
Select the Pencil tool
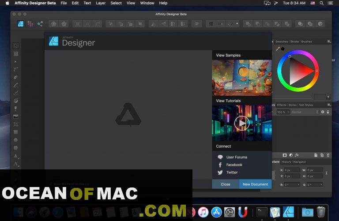click(15, 85)
